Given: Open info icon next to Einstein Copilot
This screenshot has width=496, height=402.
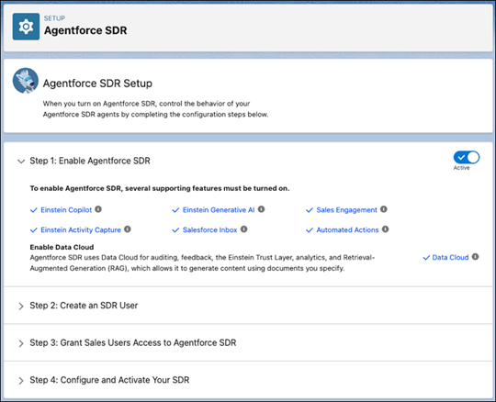Looking at the screenshot, I should tap(98, 209).
